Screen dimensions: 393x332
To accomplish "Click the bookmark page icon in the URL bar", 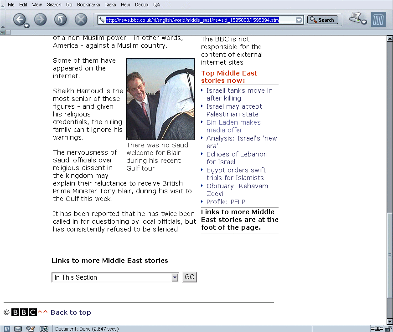I will coord(102,20).
